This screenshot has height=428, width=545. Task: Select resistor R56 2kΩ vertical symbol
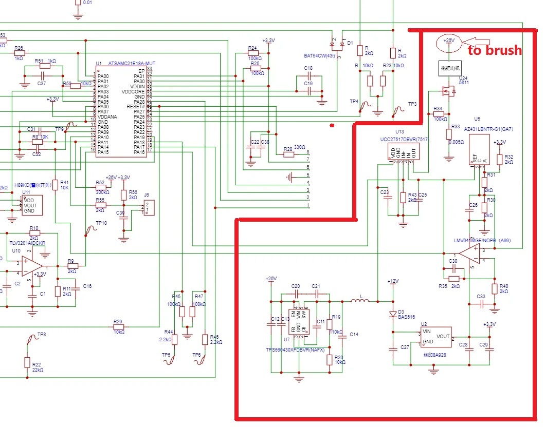123,195
